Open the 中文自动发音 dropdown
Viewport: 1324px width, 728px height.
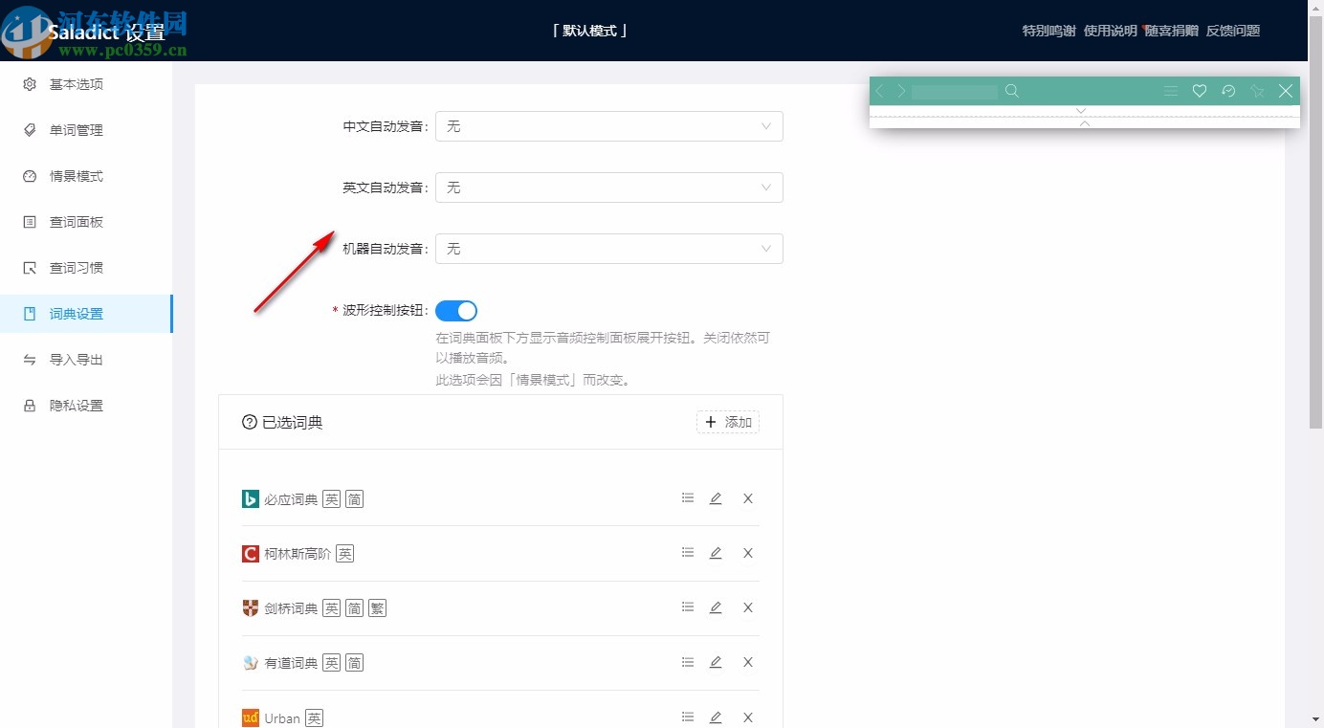[x=608, y=125]
